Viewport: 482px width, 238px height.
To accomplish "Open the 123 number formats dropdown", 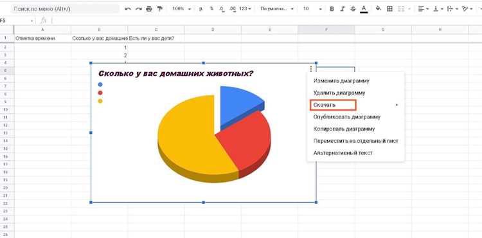I will 245,9.
